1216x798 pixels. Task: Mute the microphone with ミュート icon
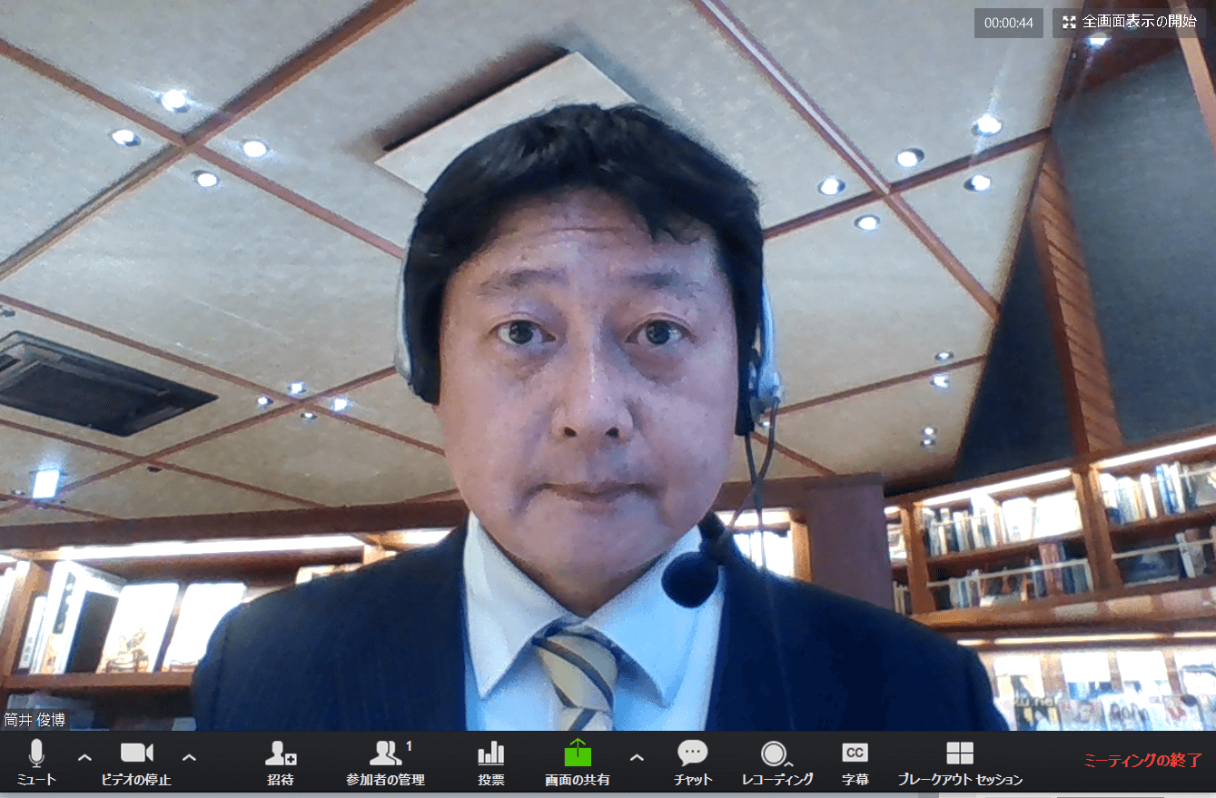[36, 753]
